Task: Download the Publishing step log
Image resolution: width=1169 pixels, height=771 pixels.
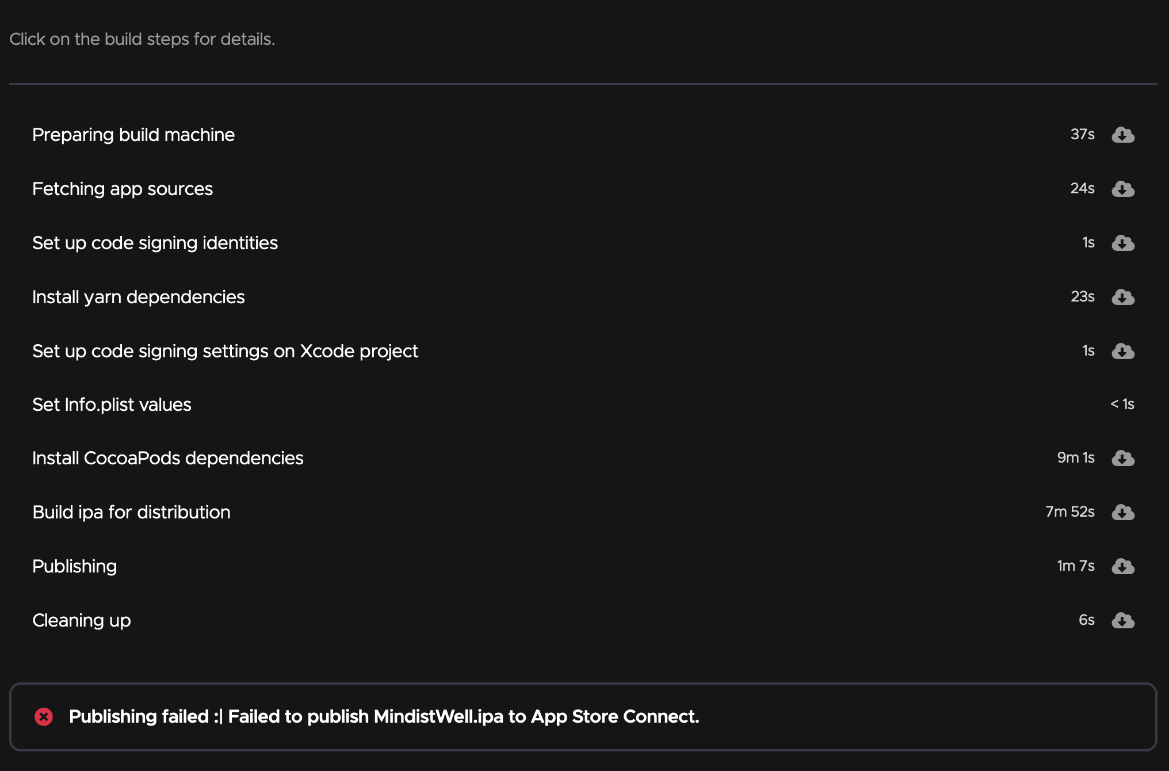Action: [1122, 566]
